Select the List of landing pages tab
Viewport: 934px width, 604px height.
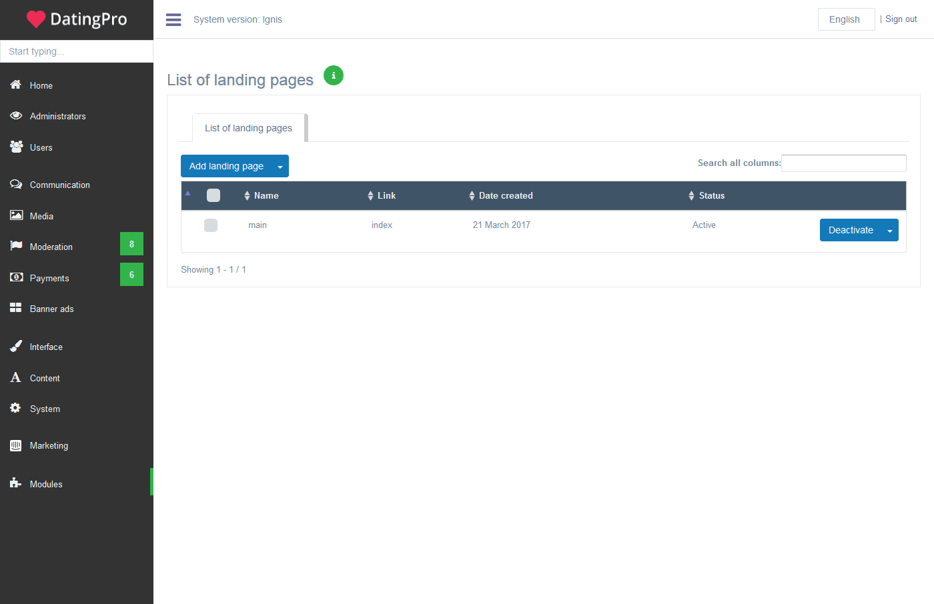(x=248, y=128)
